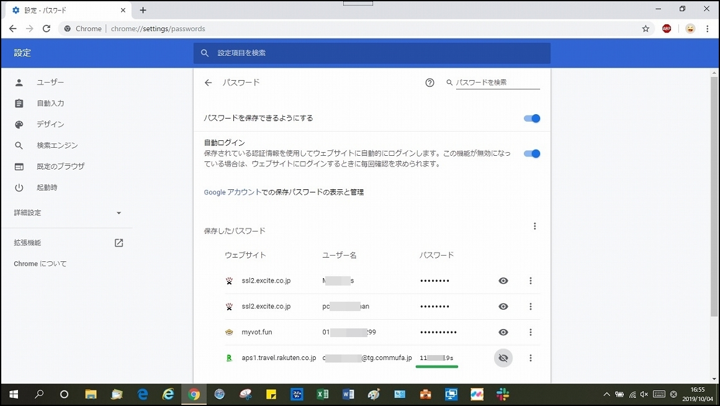The height and width of the screenshot is (406, 720).
Task: Click ウェブサイト column header
Action: coord(245,255)
